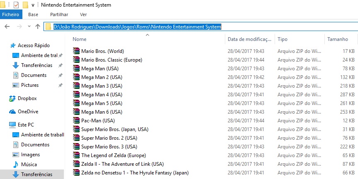Click the archive icon of Super Mario Bros. 3 (USA)
The height and width of the screenshot is (179, 358).
tap(76, 146)
